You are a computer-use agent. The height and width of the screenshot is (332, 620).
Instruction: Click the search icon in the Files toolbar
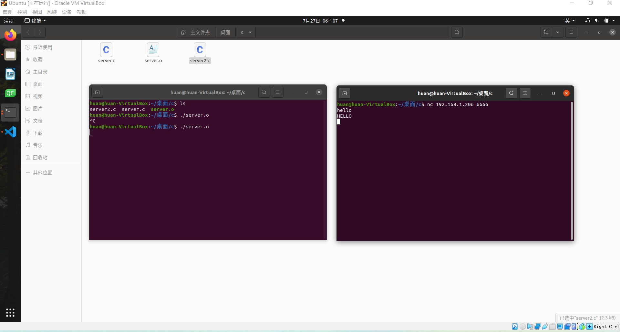457,32
